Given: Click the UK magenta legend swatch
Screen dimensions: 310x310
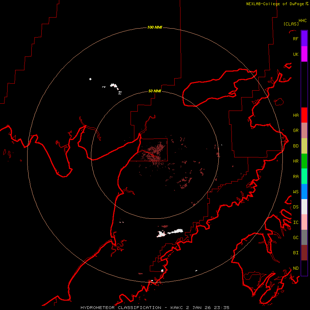Looking at the screenshot, I should point(304,54).
